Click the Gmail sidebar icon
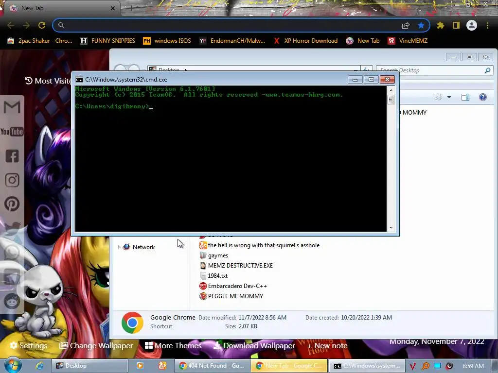This screenshot has width=498, height=373. [12, 107]
